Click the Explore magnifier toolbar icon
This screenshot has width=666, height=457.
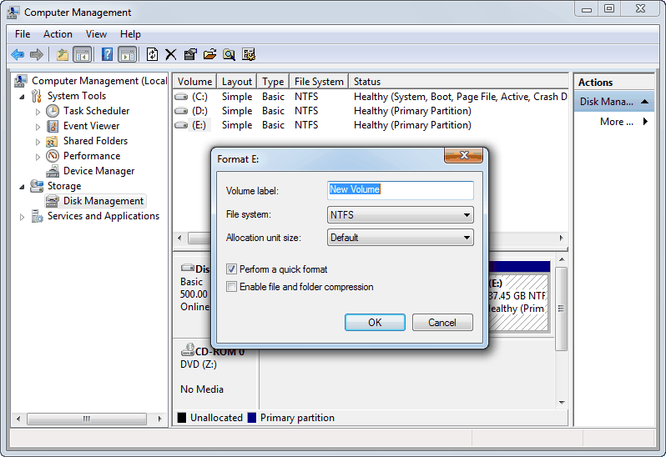230,54
